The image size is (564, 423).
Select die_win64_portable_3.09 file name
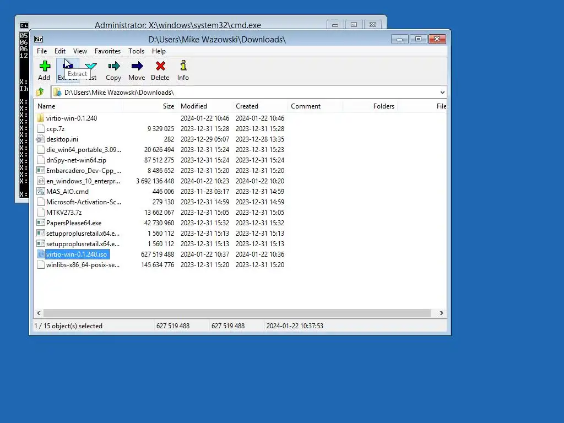pyautogui.click(x=84, y=150)
